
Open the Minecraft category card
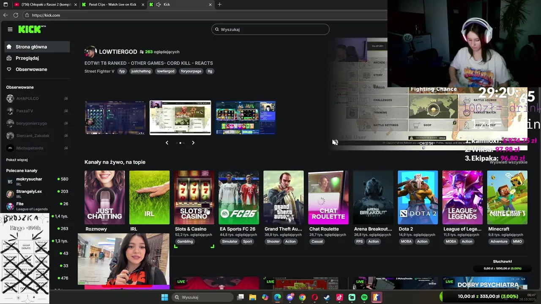click(x=507, y=198)
